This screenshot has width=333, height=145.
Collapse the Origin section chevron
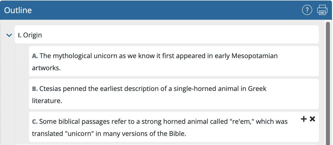tap(9, 35)
